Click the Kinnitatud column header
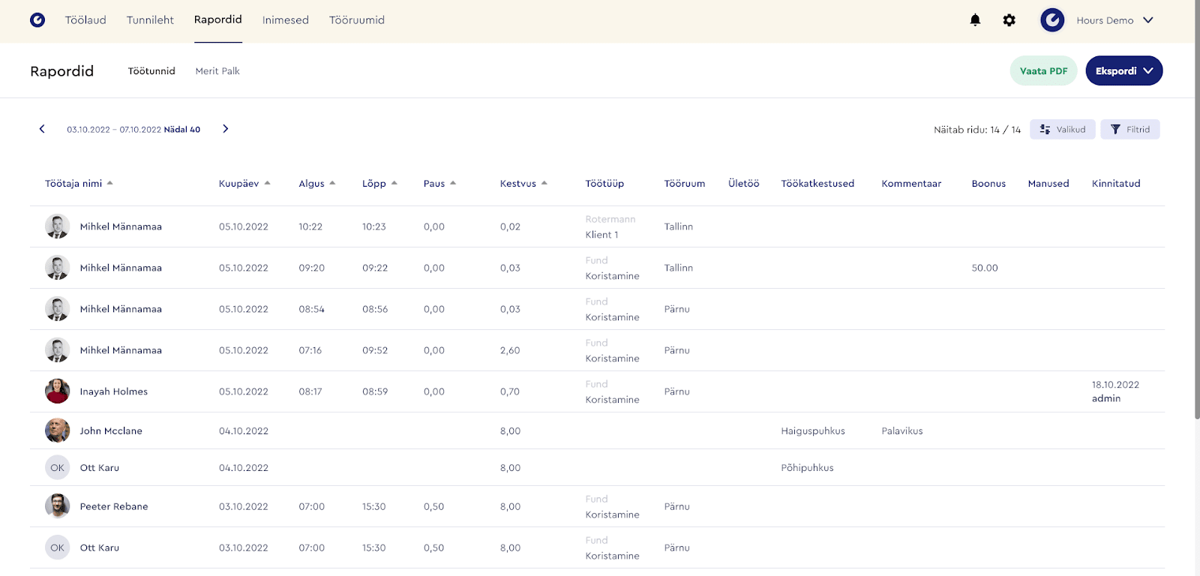The width and height of the screenshot is (1200, 576). (x=1116, y=183)
